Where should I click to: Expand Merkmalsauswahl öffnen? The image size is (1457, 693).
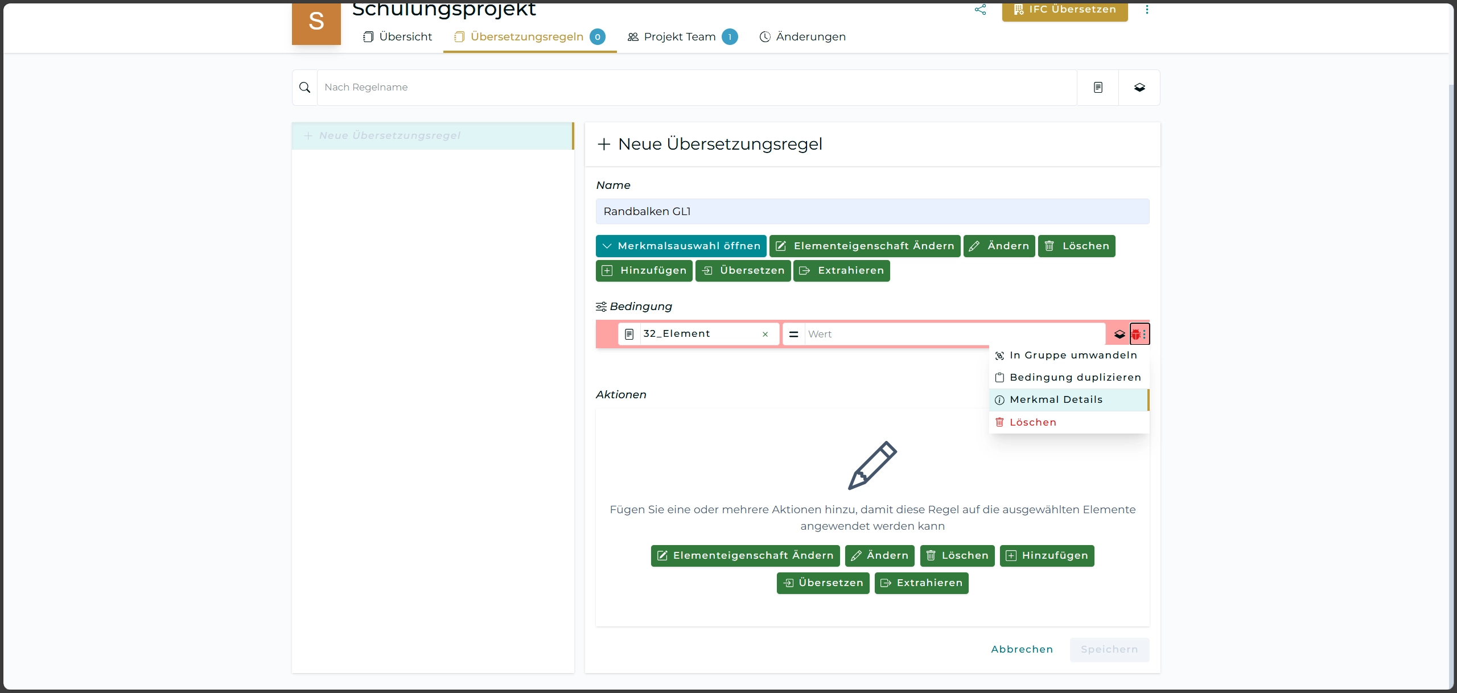pos(681,246)
